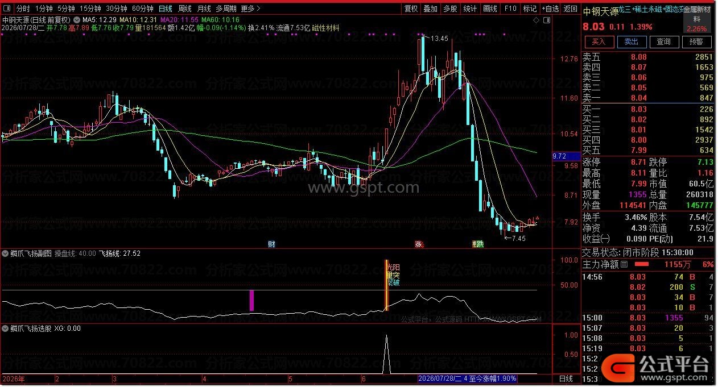Switch to 月线 monthly chart
Viewport: 718px width, 387px height.
[204, 9]
